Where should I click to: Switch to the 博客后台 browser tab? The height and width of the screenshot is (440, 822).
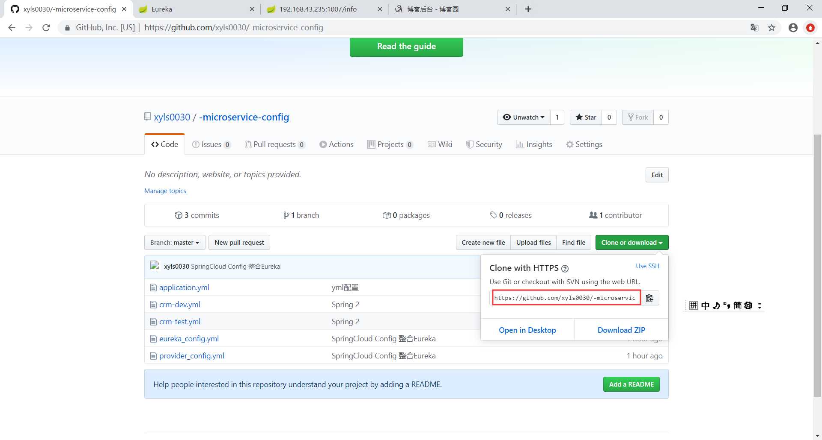(451, 9)
